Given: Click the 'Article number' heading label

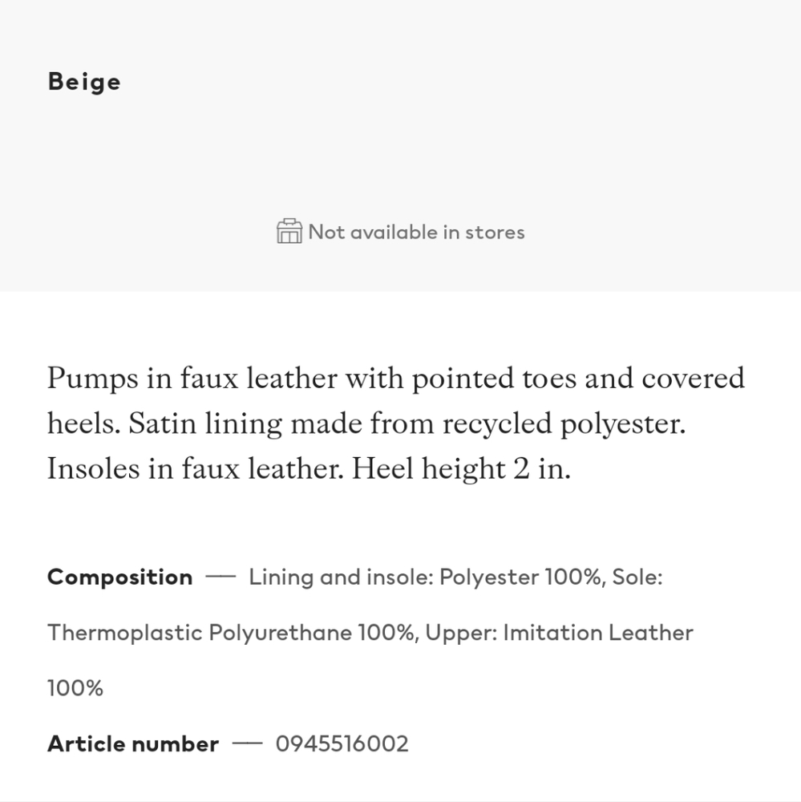Looking at the screenshot, I should click(x=133, y=743).
